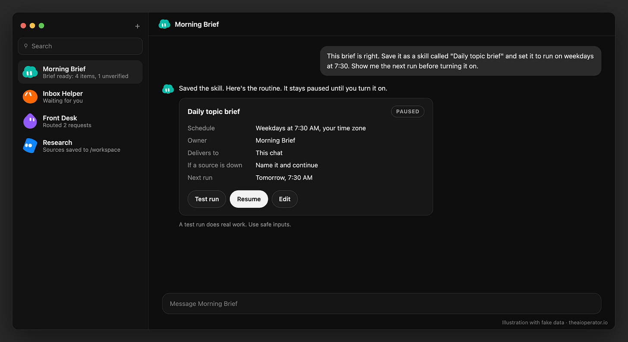
Task: Click the user message bubble about saving the skill
Action: 461,61
